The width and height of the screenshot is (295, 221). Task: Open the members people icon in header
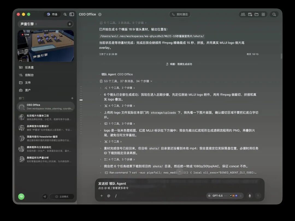[243, 14]
